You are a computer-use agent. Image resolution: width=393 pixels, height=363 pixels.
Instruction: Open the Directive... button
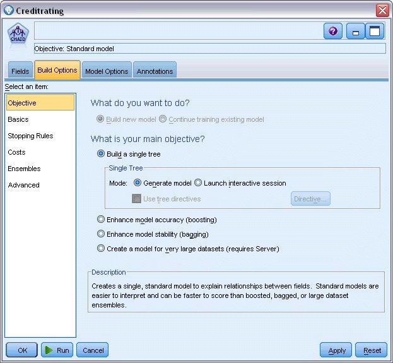310,199
